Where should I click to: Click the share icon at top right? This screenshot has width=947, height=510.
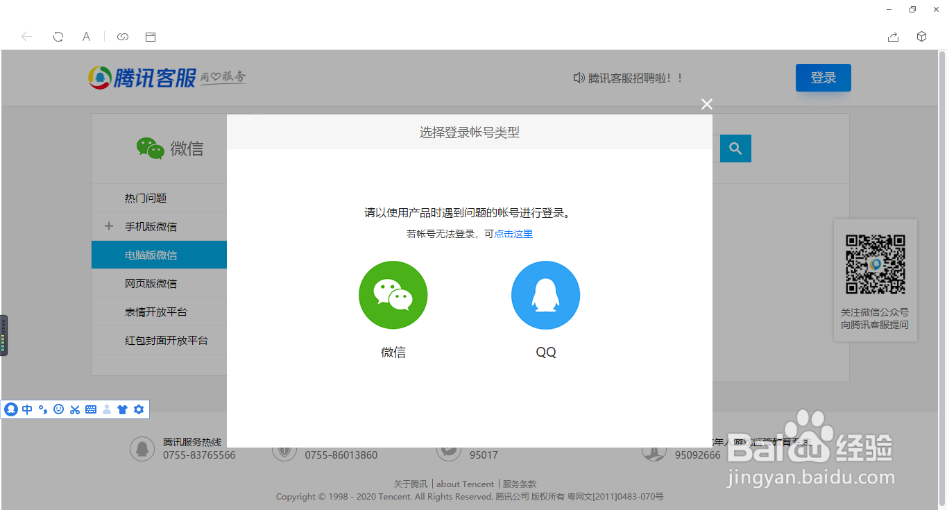coord(894,37)
